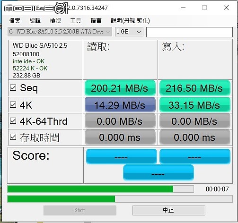Expand the 1 GB test size dropdown
238x223 pixels.
pos(129,32)
